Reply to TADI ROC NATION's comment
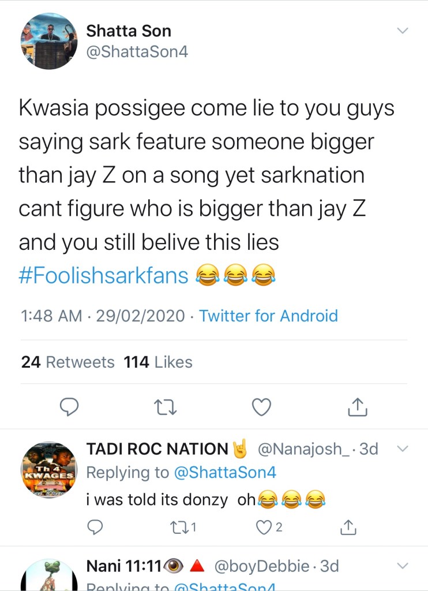The height and width of the screenshot is (591, 428). point(96,526)
